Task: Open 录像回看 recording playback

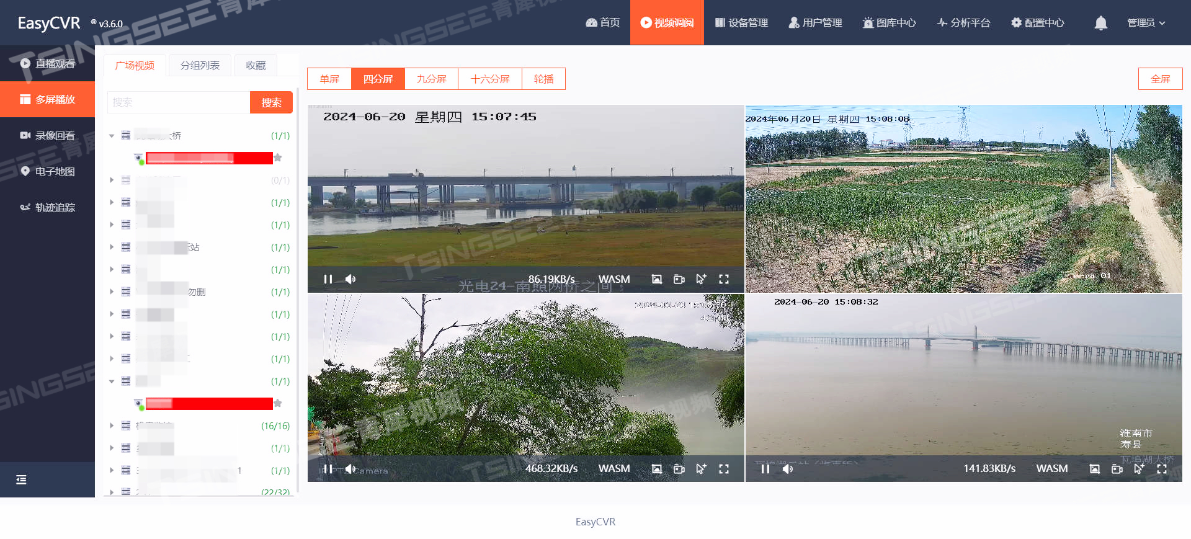Action: (47, 135)
